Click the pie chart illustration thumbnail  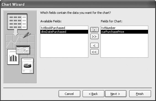27,66
